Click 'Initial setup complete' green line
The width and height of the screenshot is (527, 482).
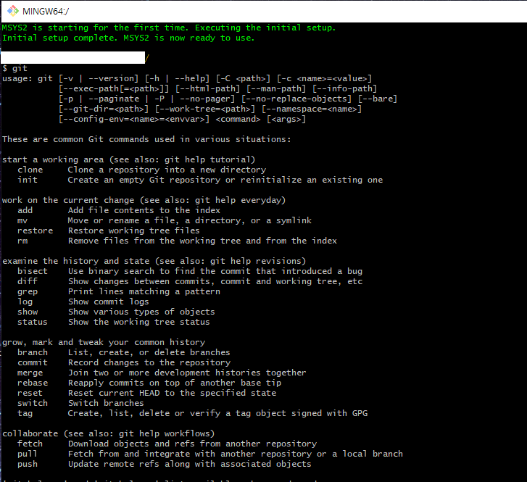tap(128, 38)
